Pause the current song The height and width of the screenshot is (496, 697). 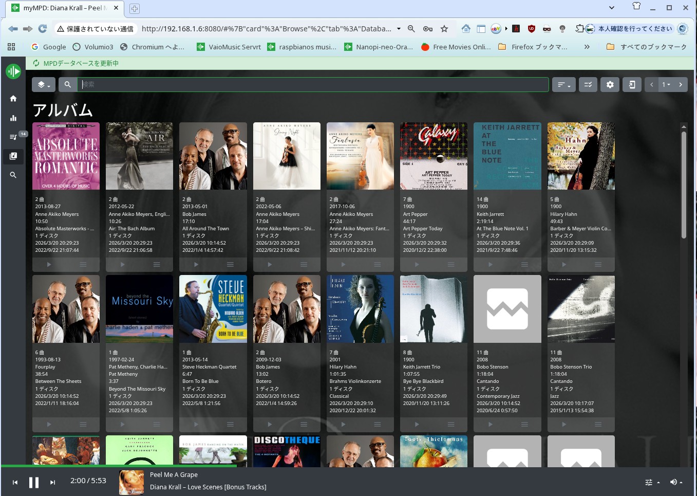pyautogui.click(x=34, y=482)
